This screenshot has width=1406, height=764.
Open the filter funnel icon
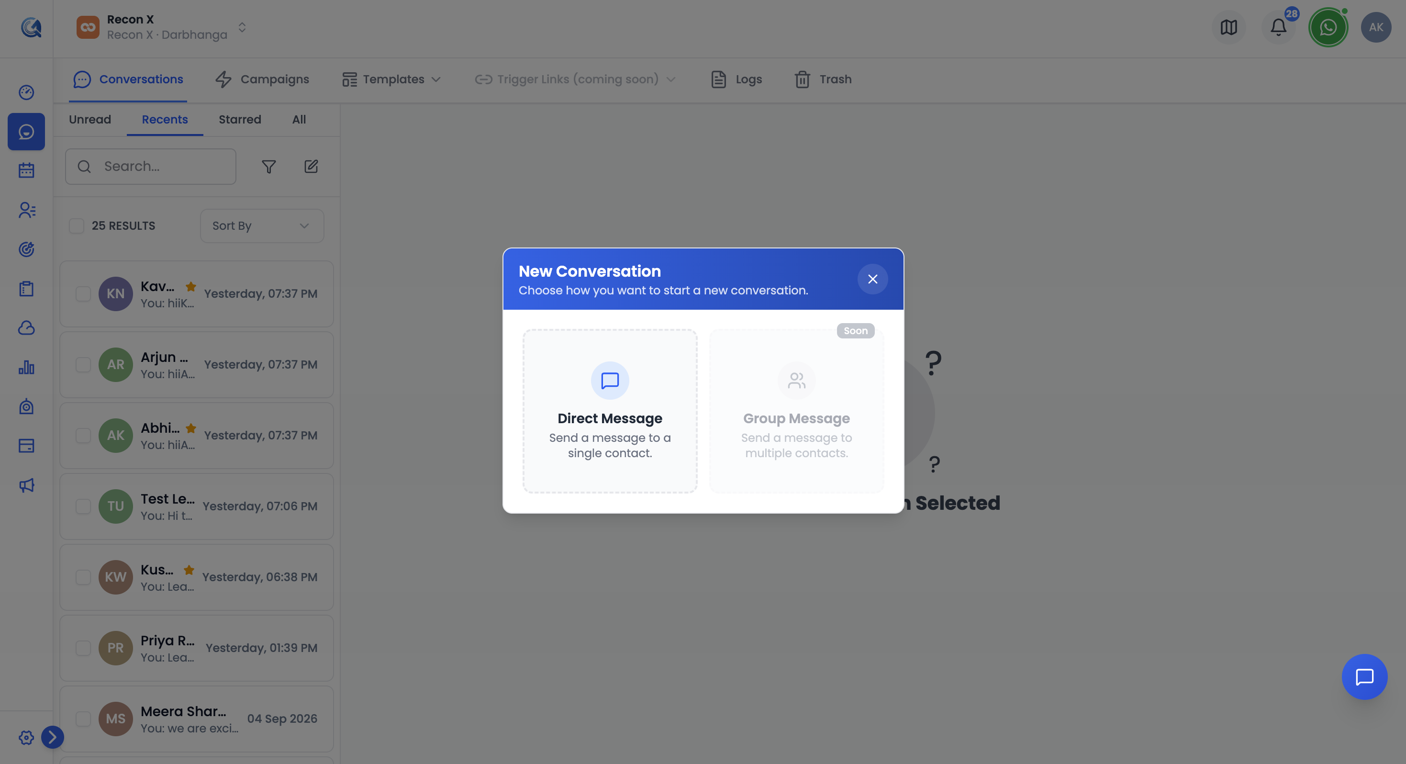pos(268,167)
